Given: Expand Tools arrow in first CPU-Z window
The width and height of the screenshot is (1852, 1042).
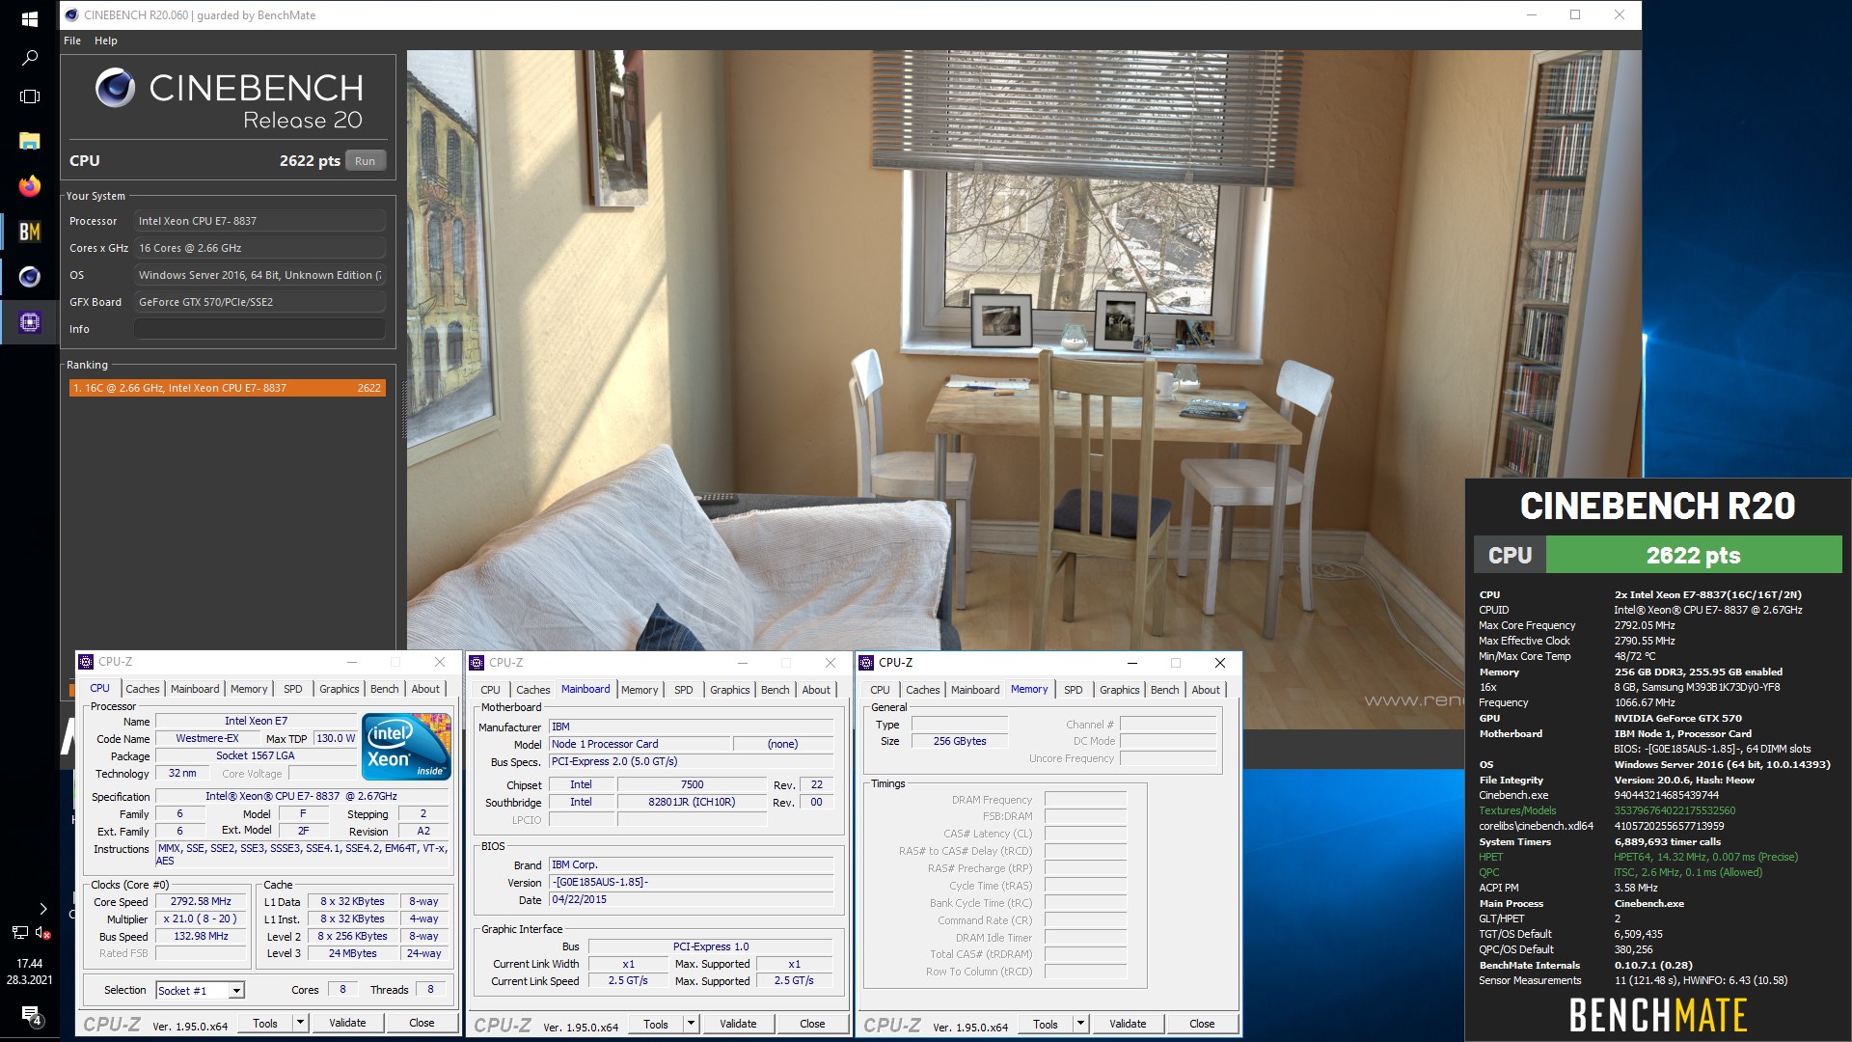Looking at the screenshot, I should (300, 1023).
